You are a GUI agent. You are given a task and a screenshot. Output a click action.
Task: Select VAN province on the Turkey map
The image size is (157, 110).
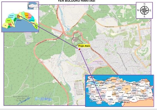point(150,93)
